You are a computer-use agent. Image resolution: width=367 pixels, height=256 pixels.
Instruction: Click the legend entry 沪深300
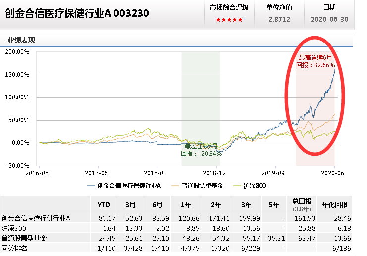click(250, 186)
